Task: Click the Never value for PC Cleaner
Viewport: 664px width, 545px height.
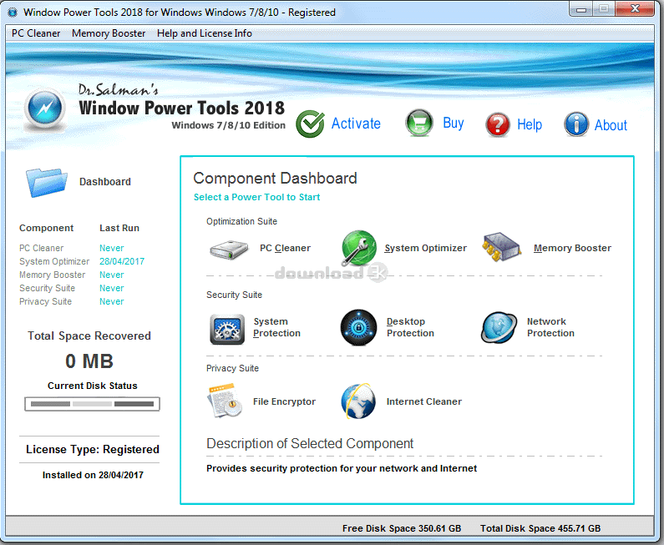Action: coord(112,248)
